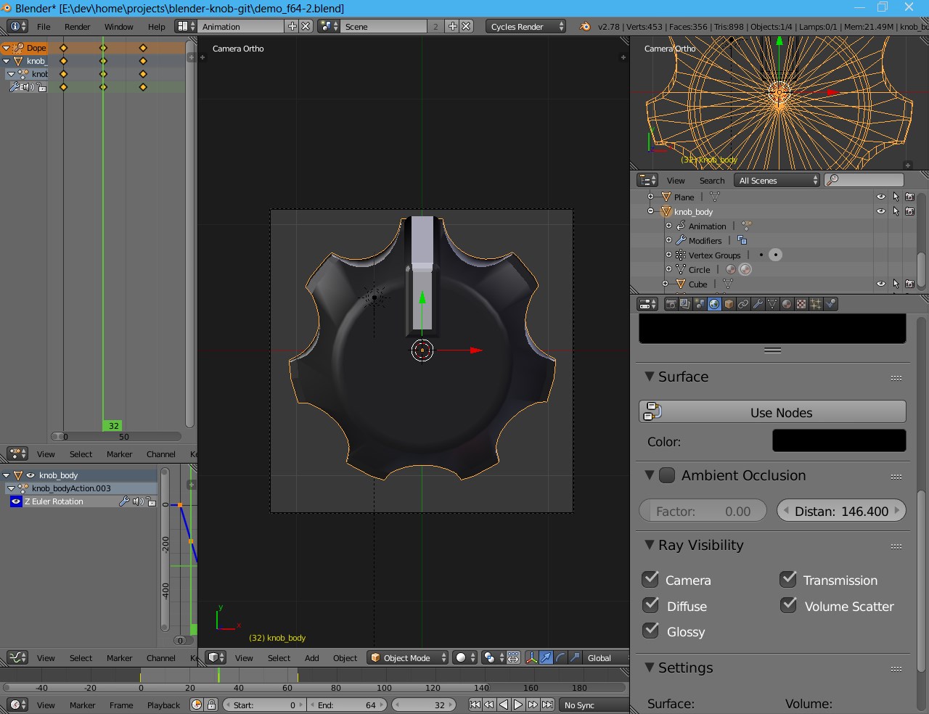Enable the Ambient Occlusion checkbox
Screen dimensions: 929x714
point(666,475)
